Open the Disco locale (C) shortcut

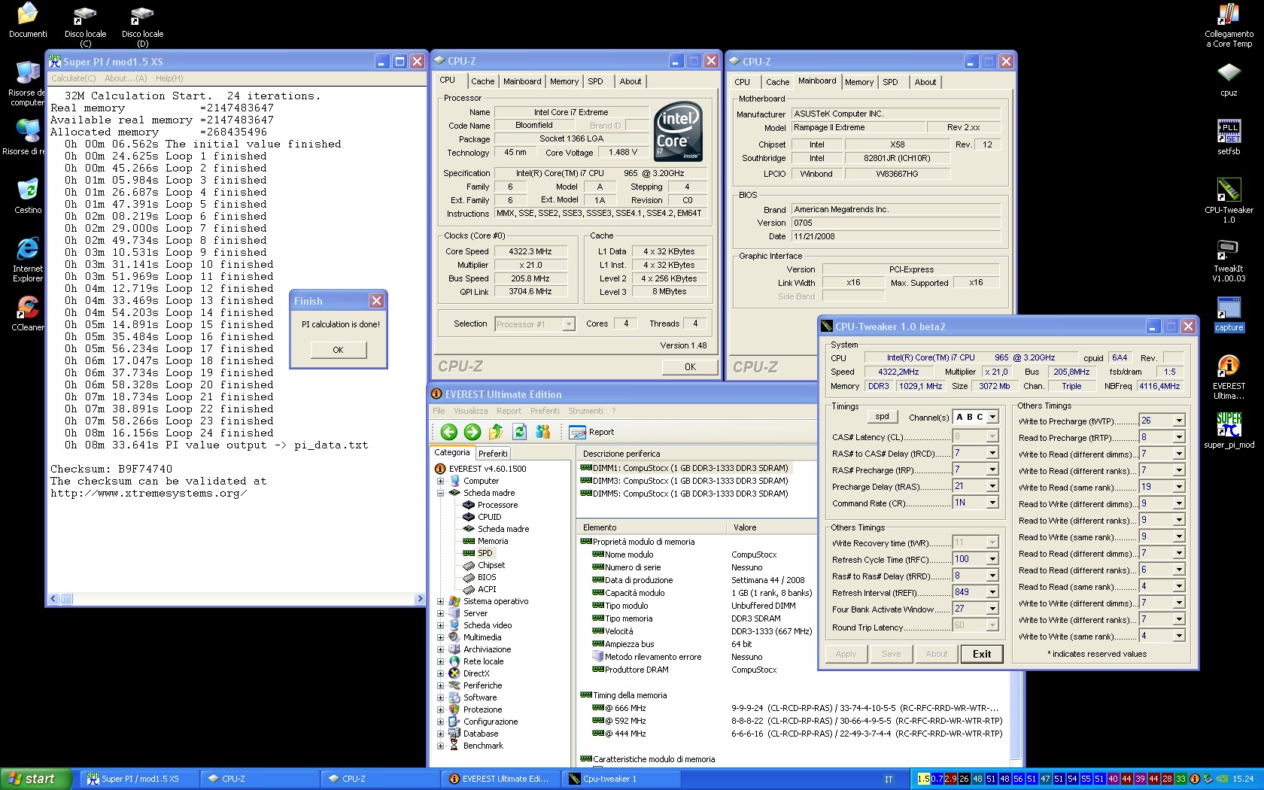pos(85,25)
